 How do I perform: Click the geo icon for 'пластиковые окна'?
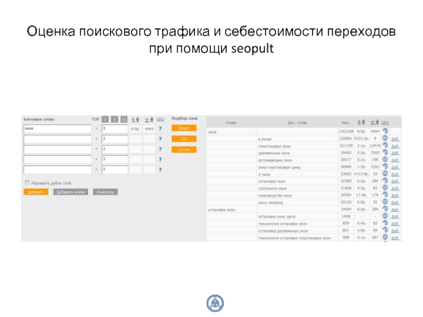[x=385, y=145]
